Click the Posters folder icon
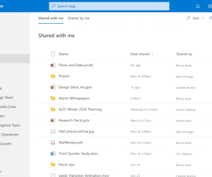The height and width of the screenshot is (177, 212). pyautogui.click(x=53, y=76)
